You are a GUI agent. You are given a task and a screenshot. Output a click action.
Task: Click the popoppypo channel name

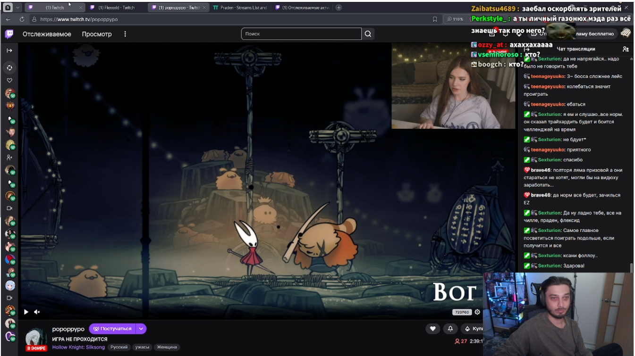tap(68, 329)
